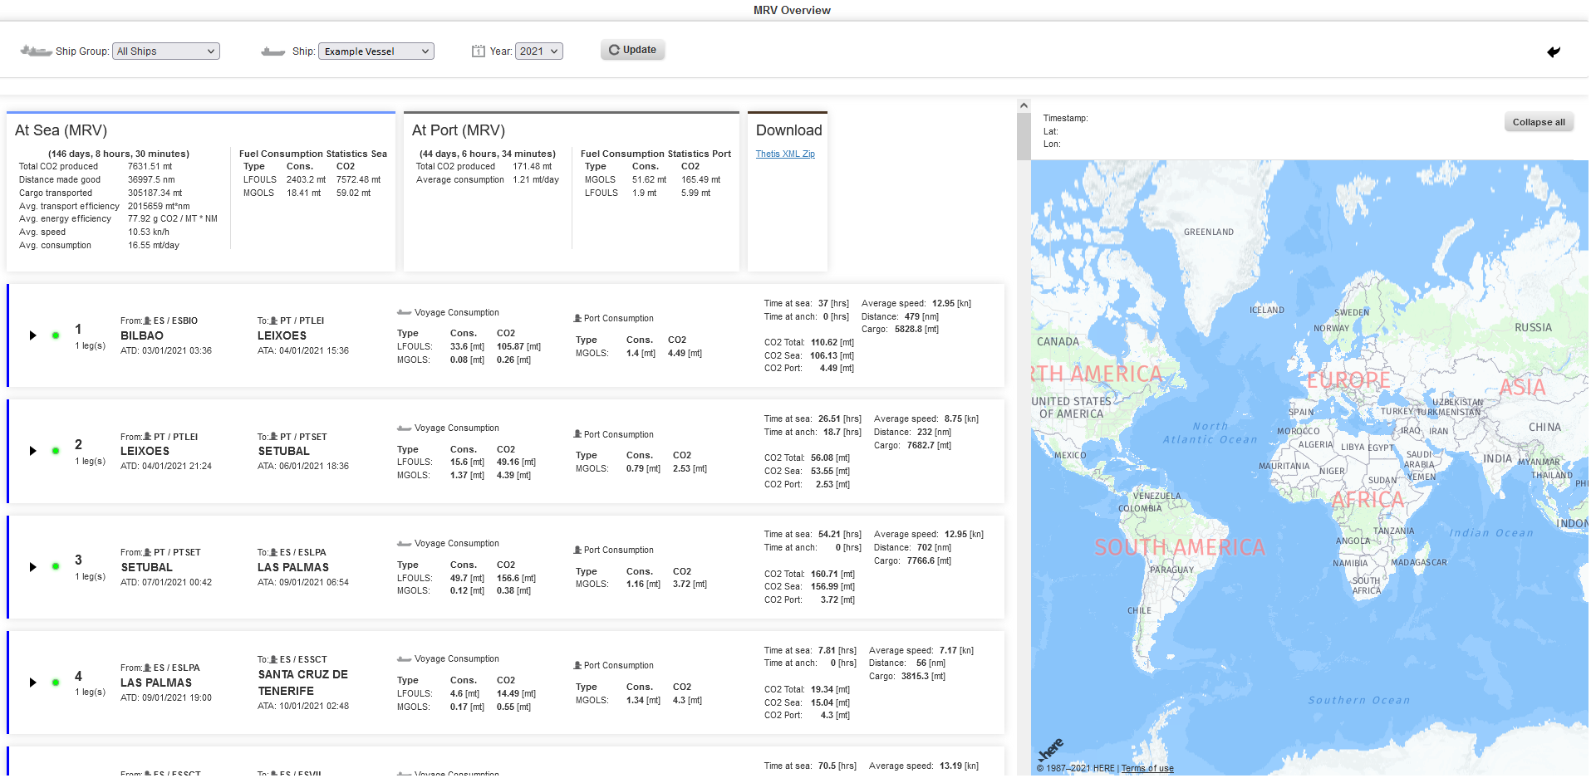Viewport: 1591px width, 778px height.
Task: Click the green status dot of voyage 1
Action: (56, 335)
